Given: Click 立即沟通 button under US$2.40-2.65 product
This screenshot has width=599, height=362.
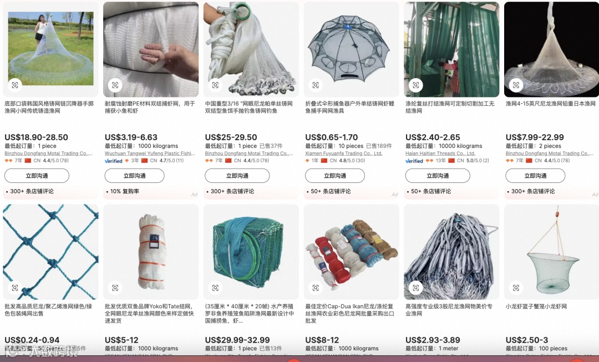Looking at the screenshot, I should 438,176.
